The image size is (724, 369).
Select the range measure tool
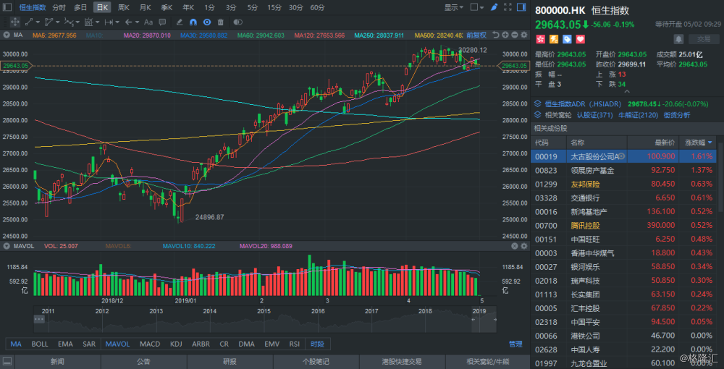click(109, 22)
